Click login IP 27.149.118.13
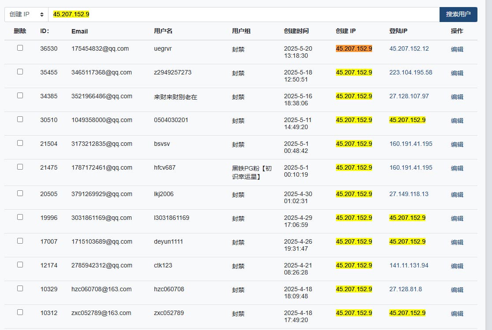 click(409, 194)
